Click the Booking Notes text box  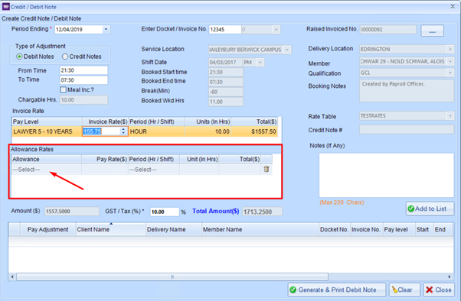(x=407, y=91)
